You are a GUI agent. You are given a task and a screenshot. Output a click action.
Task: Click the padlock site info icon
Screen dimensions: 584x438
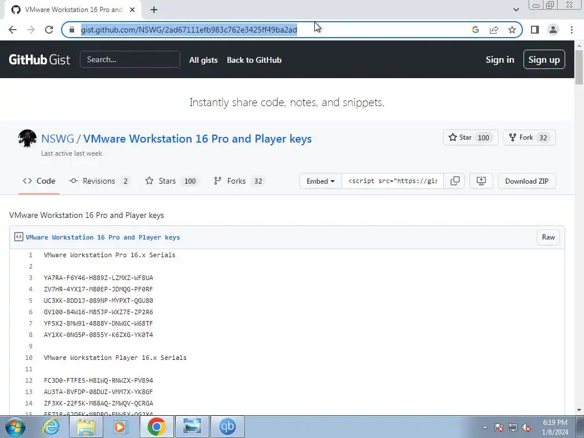(72, 30)
